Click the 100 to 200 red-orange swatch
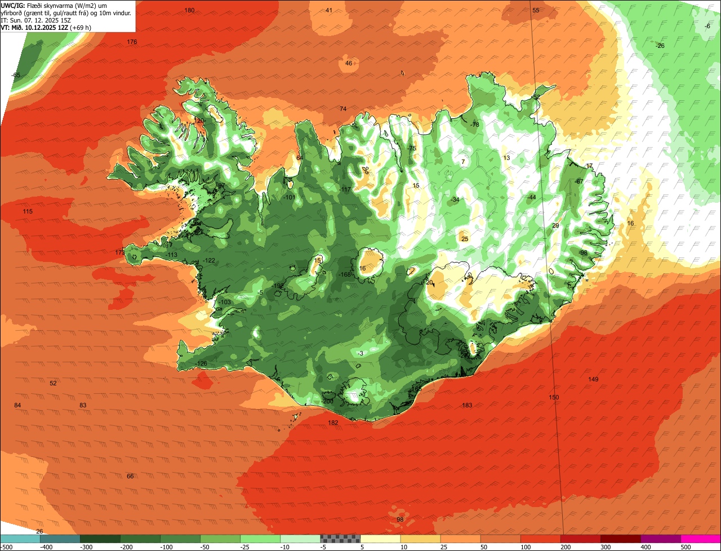The width and height of the screenshot is (721, 551). tap(540, 539)
